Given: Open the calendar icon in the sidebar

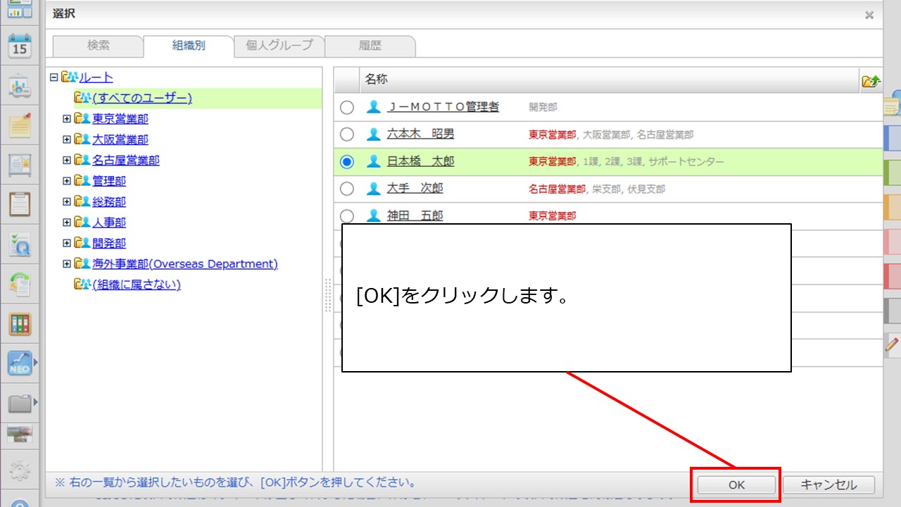Looking at the screenshot, I should [20, 46].
